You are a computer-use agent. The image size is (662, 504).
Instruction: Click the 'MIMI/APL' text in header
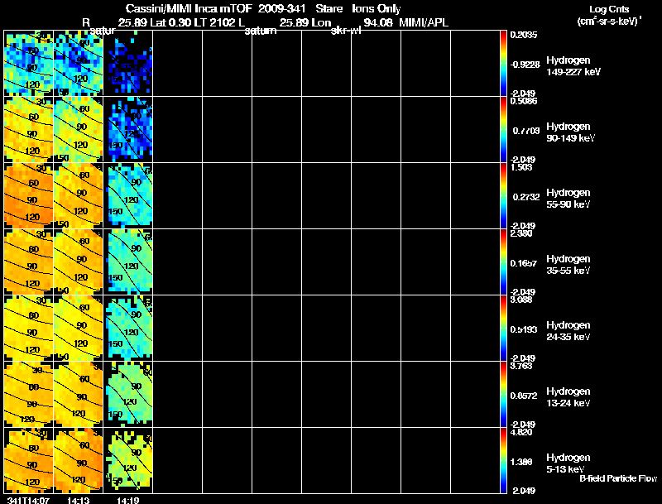click(x=424, y=22)
